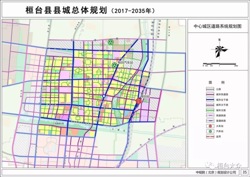
Task: Click the 桓台站 map label
Action: pyautogui.click(x=145, y=96)
